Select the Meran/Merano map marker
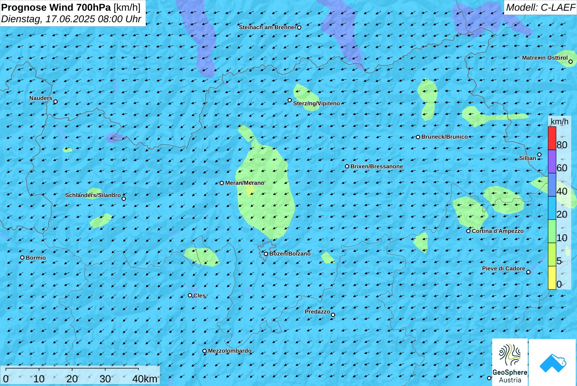577x386 pixels. point(222,183)
